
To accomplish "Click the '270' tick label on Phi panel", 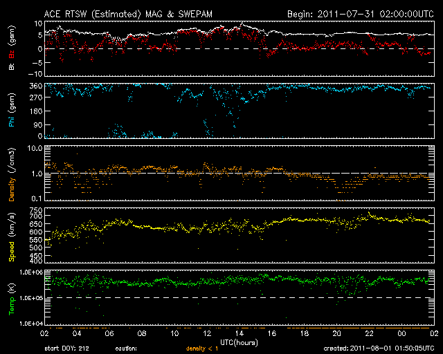I will 36,97.
